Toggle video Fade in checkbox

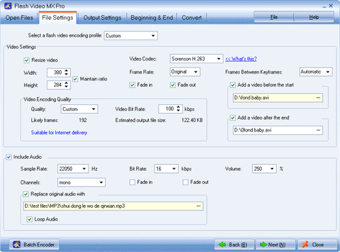(132, 85)
